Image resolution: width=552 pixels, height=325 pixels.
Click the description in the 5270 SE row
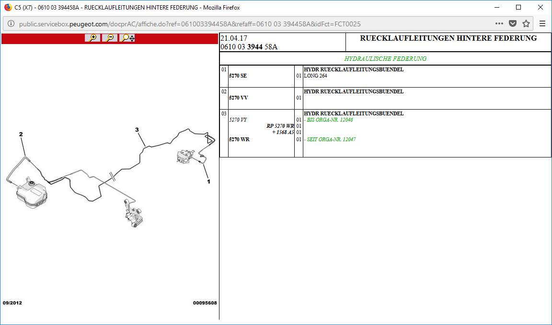[x=354, y=70]
